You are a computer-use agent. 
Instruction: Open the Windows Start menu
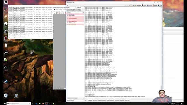(5, 104)
